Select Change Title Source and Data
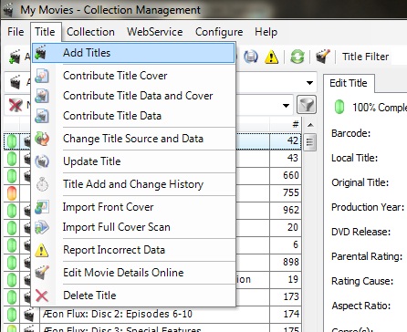Screen dimensions: 407x332 (133, 139)
